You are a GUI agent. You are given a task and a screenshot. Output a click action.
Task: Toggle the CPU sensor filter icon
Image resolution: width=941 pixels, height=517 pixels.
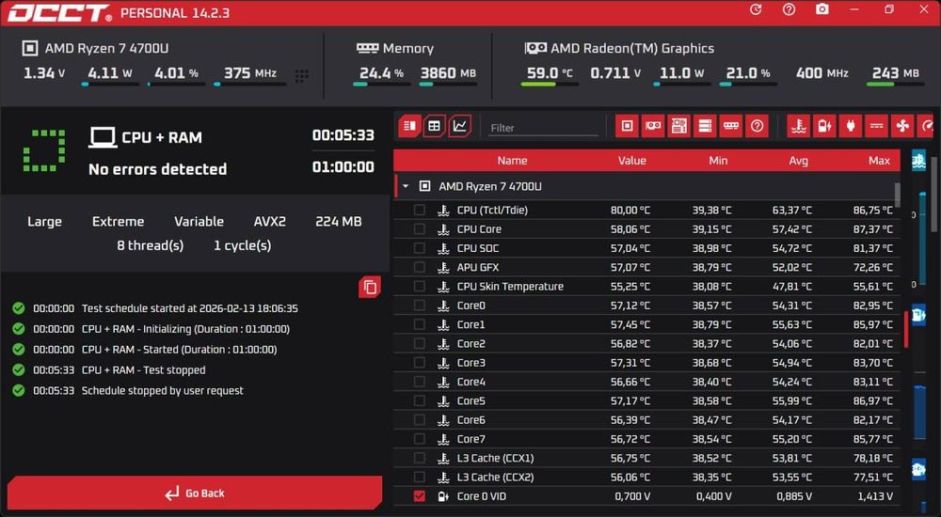627,126
